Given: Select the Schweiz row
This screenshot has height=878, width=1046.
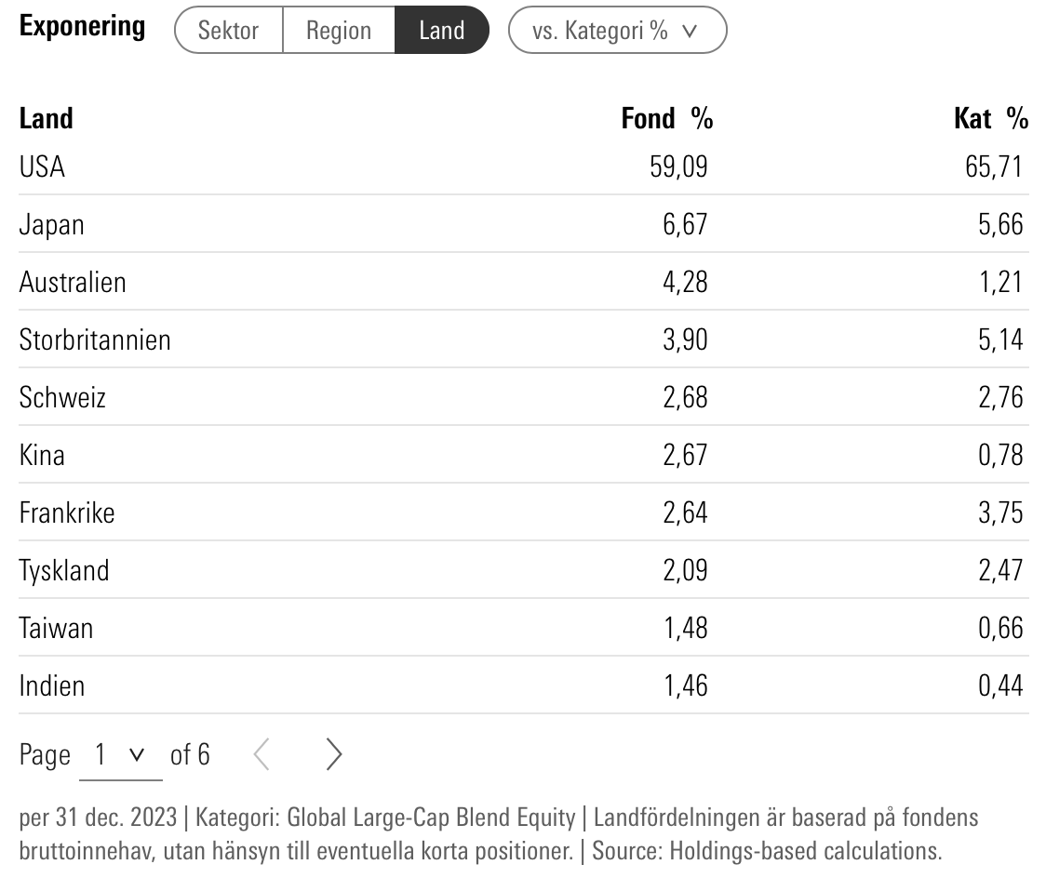Looking at the screenshot, I should [62, 398].
